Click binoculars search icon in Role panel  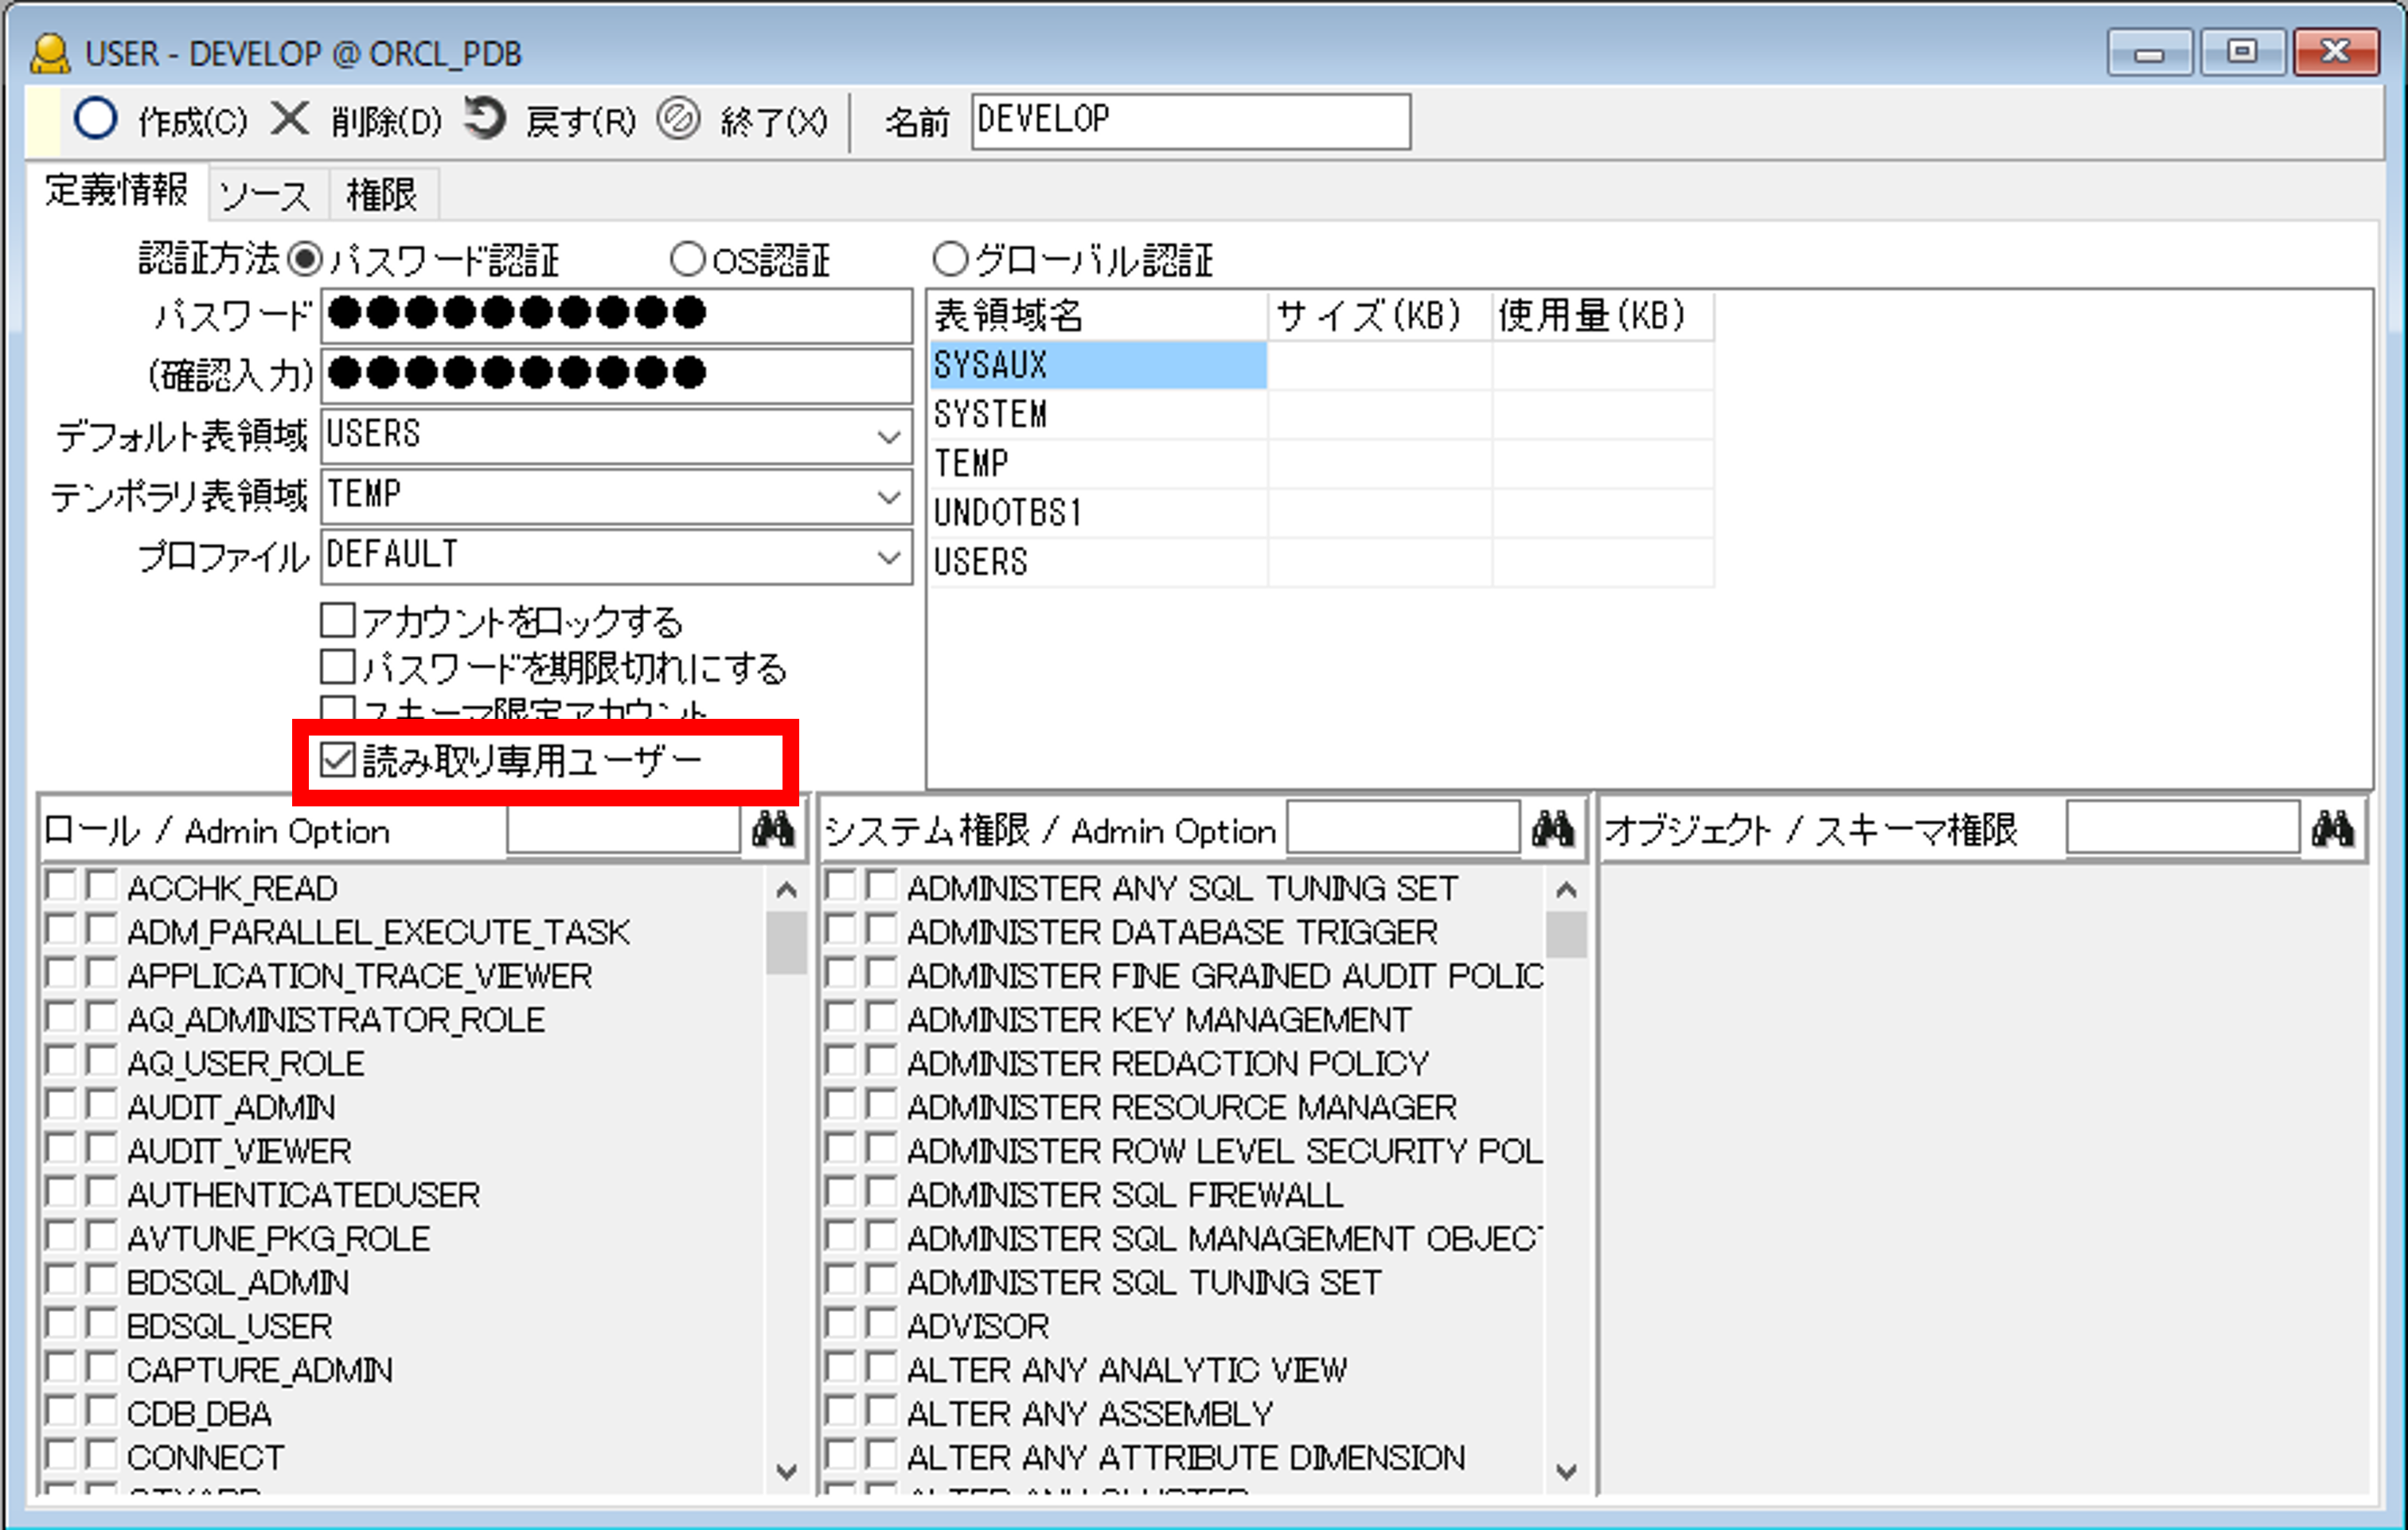(x=773, y=829)
